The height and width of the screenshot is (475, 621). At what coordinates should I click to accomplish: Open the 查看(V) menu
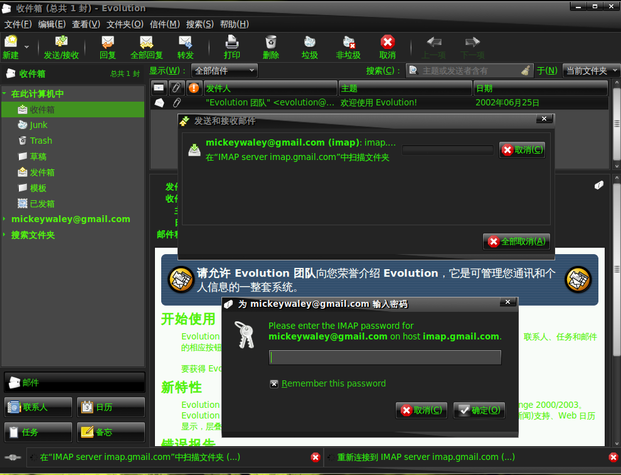coord(86,24)
